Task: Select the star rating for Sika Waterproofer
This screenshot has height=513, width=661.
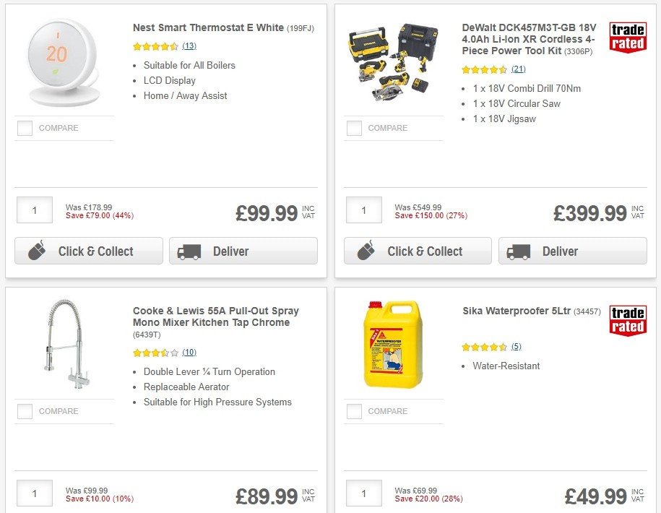Action: [x=484, y=346]
